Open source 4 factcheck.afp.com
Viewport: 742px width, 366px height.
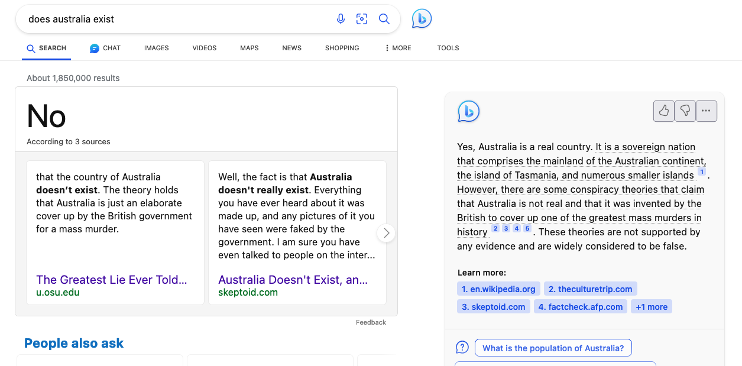581,306
